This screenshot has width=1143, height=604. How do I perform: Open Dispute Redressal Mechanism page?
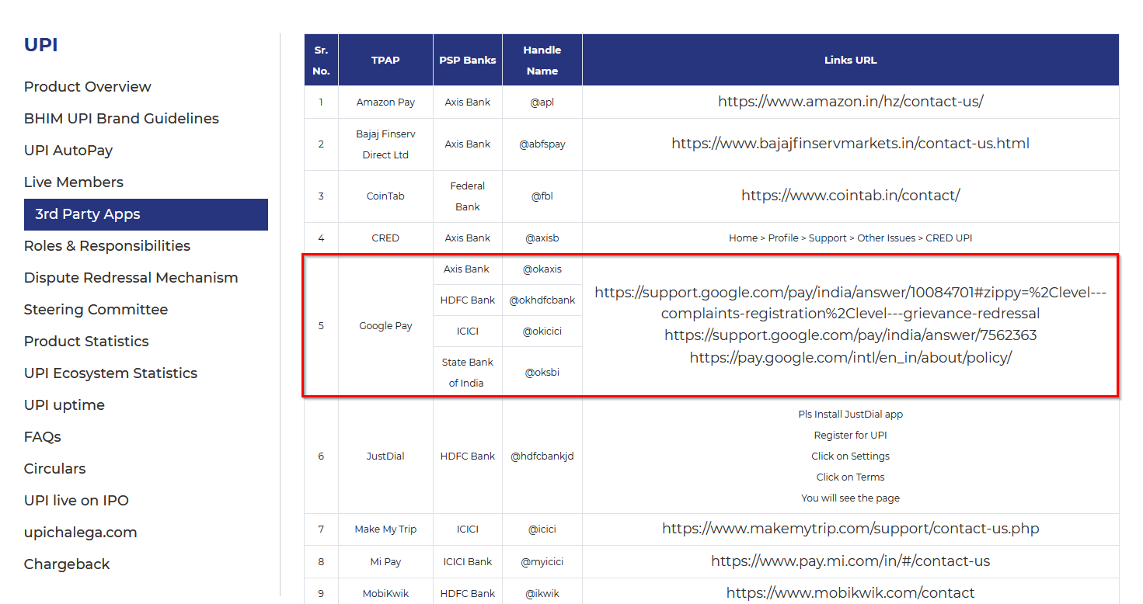(131, 278)
